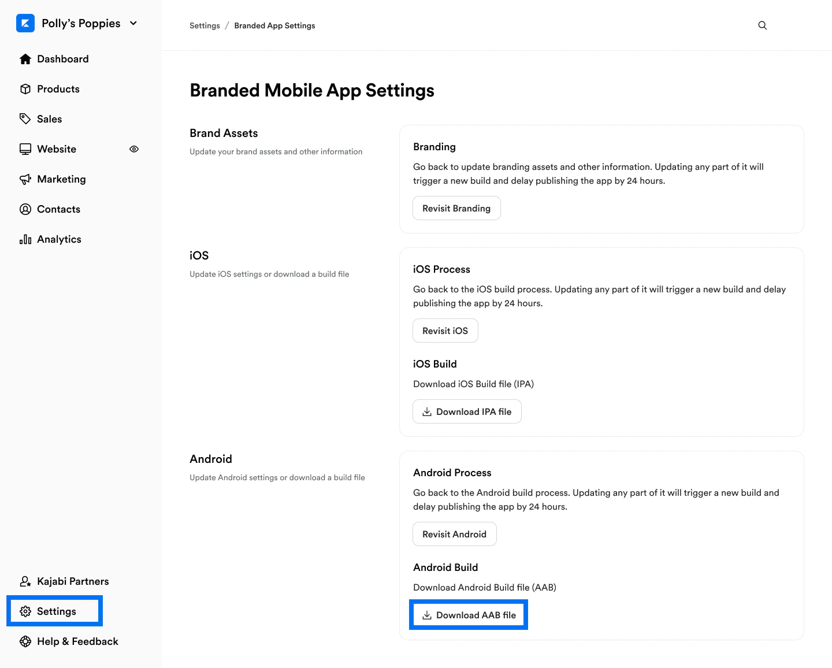Click the Website monitor icon
The width and height of the screenshot is (832, 668).
[25, 149]
